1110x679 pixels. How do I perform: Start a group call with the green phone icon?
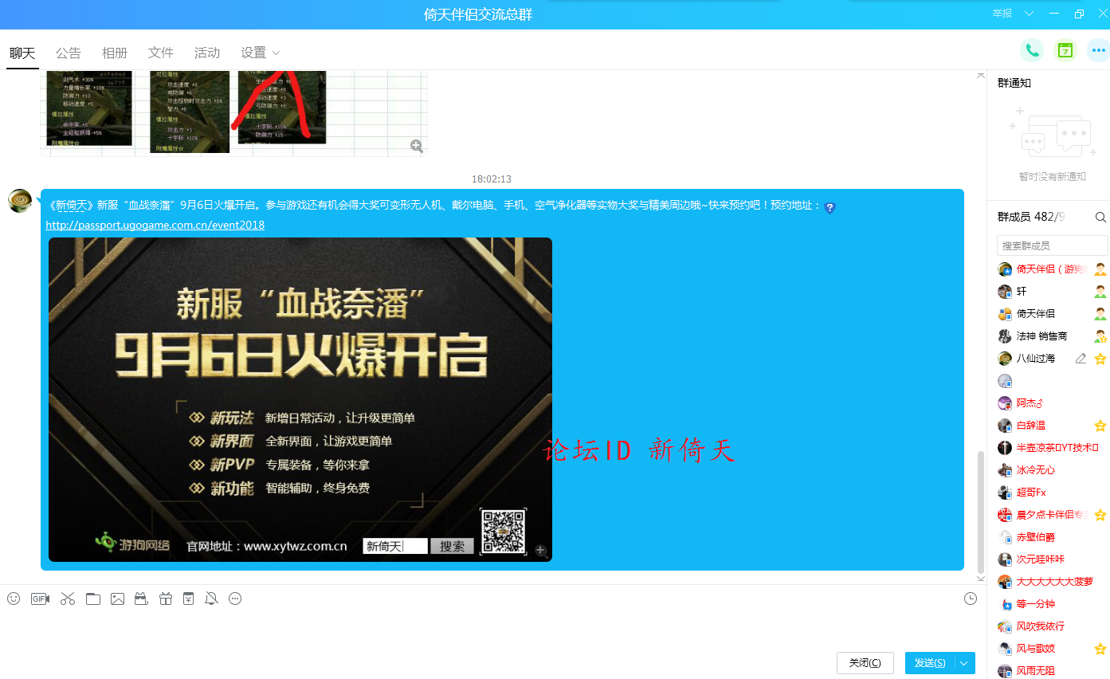1032,50
